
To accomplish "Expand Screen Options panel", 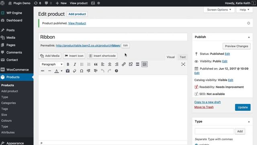I will (x=219, y=10).
